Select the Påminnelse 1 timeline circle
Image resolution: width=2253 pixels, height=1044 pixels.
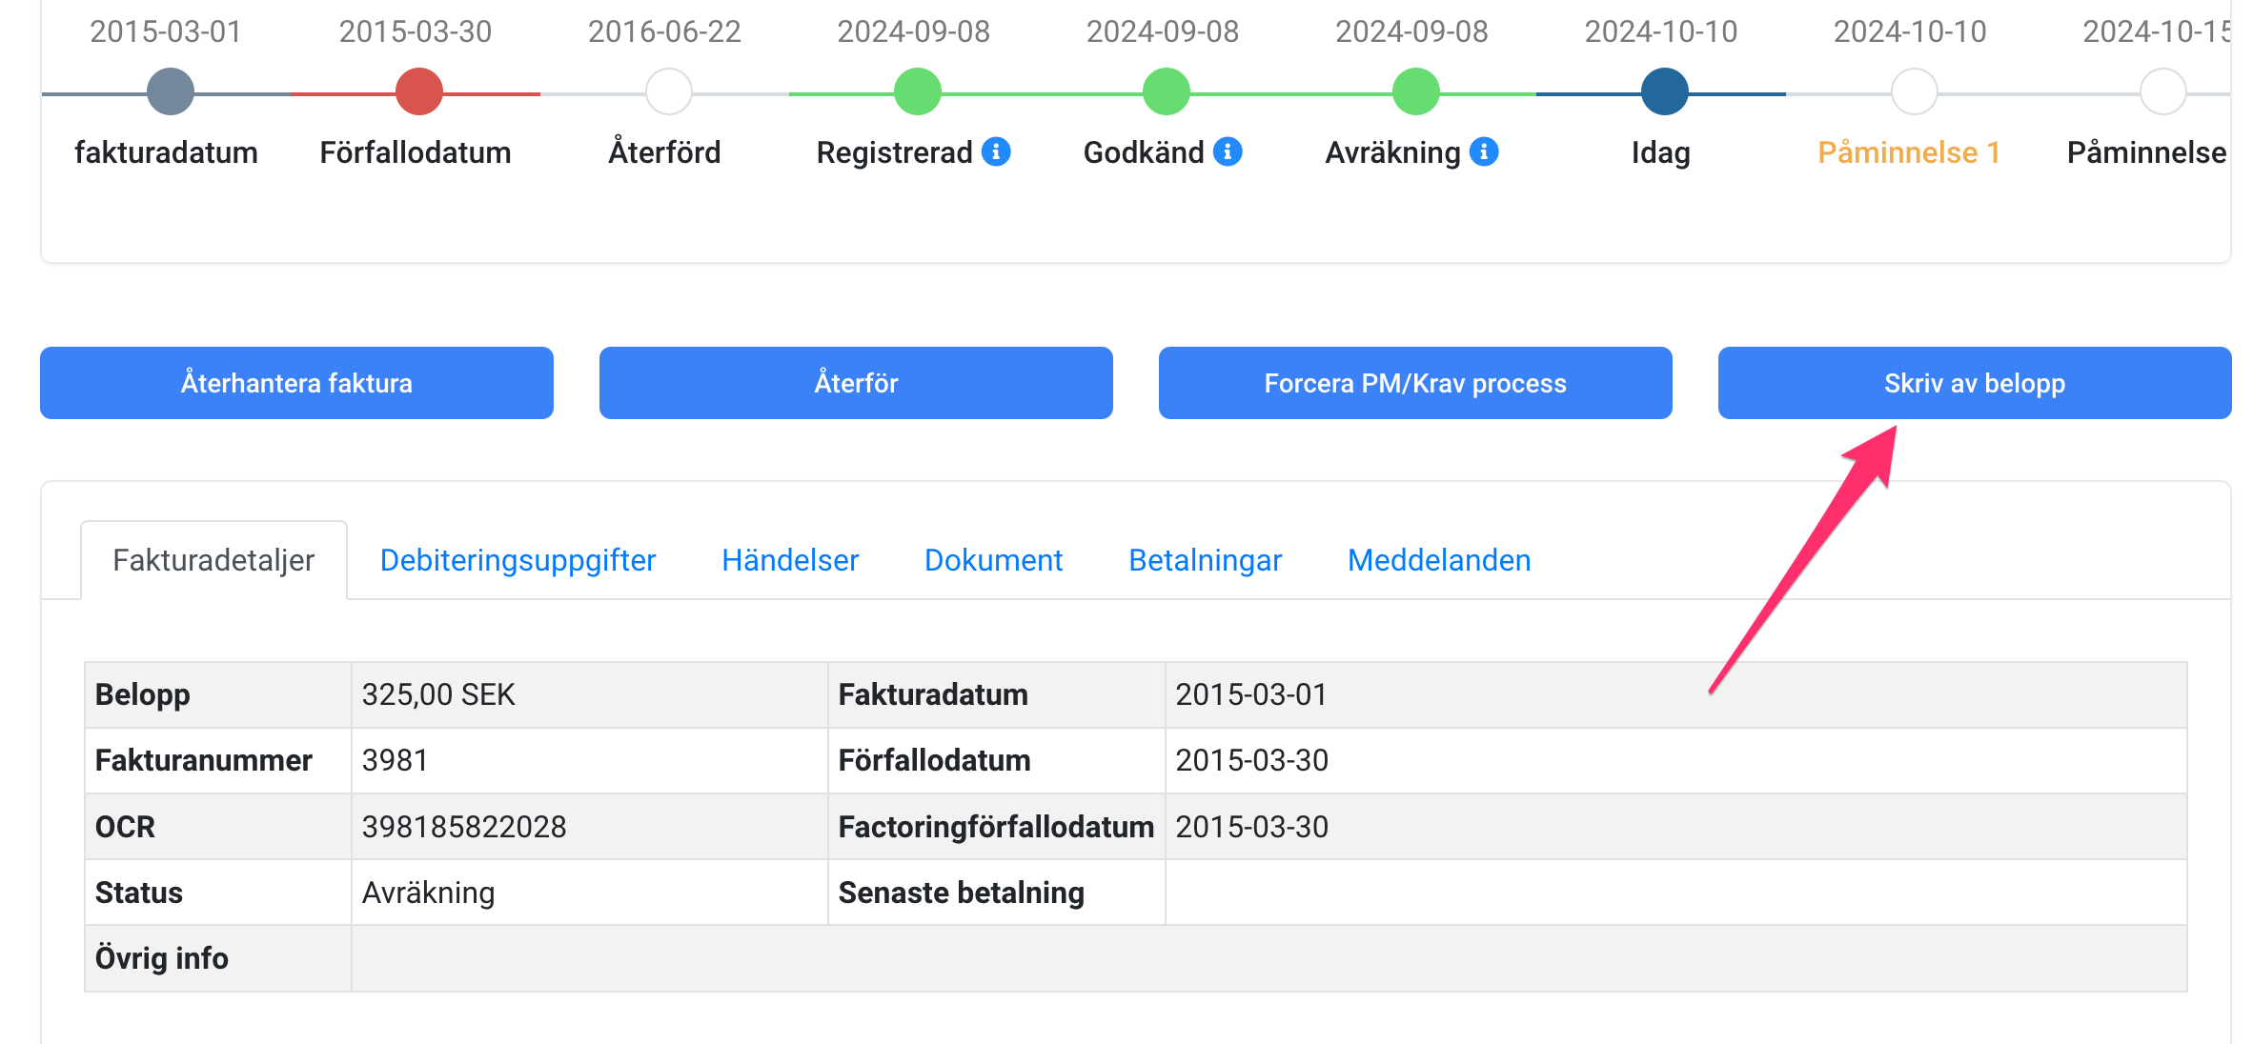click(1914, 92)
